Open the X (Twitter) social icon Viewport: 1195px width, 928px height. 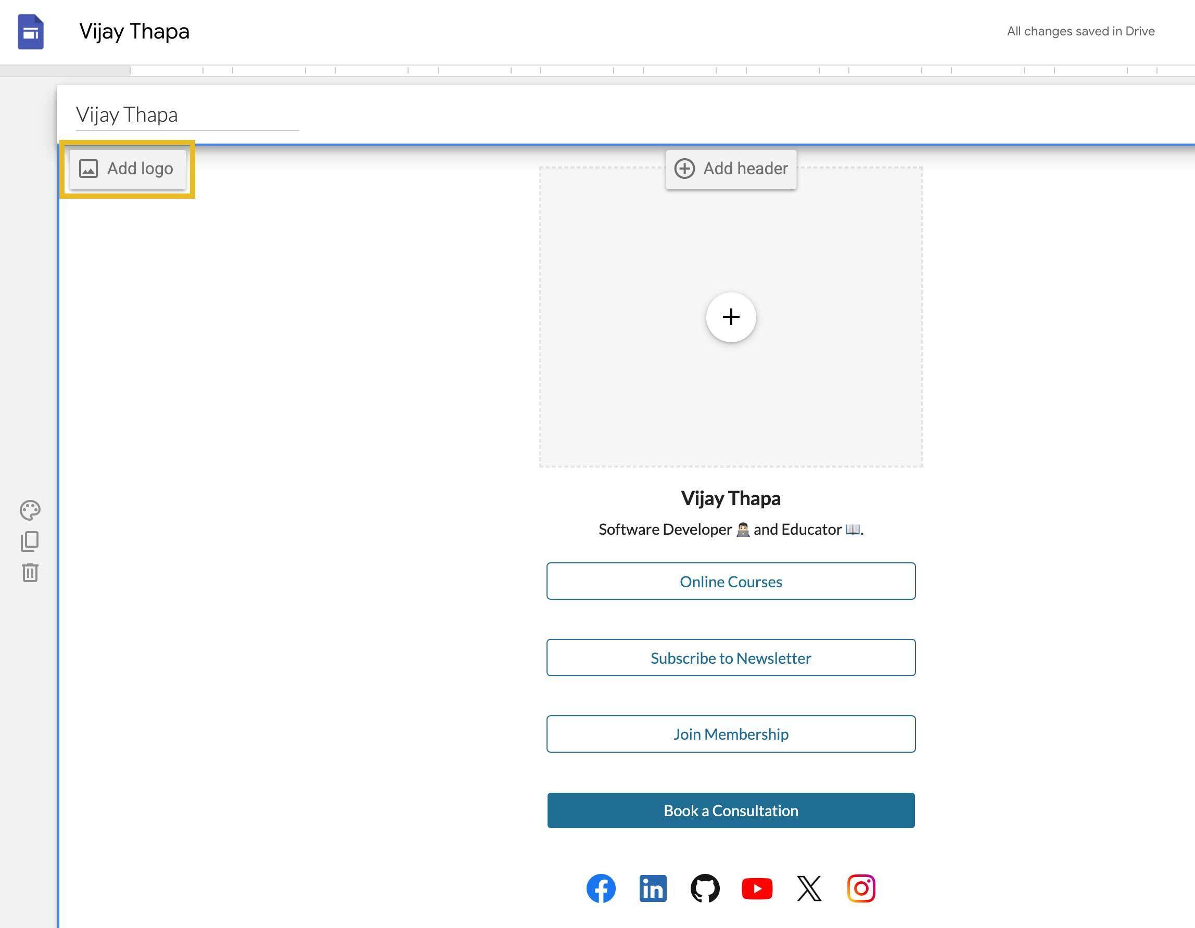[x=809, y=888]
